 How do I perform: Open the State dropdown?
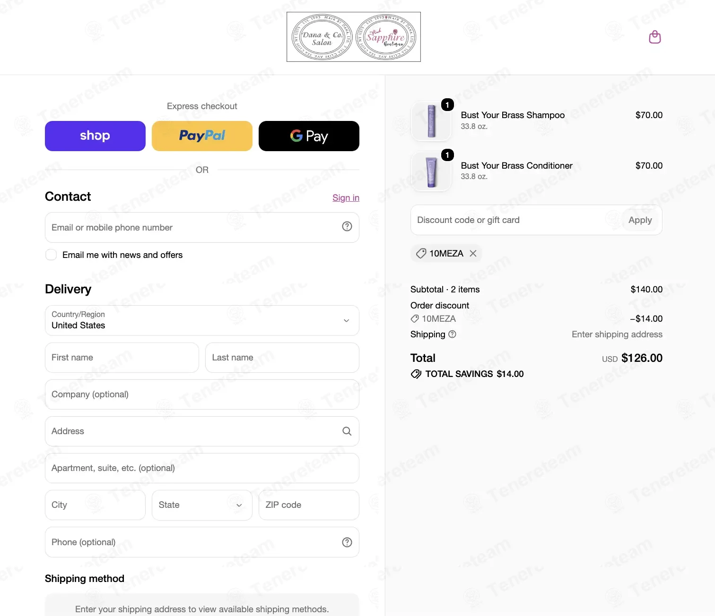point(202,505)
